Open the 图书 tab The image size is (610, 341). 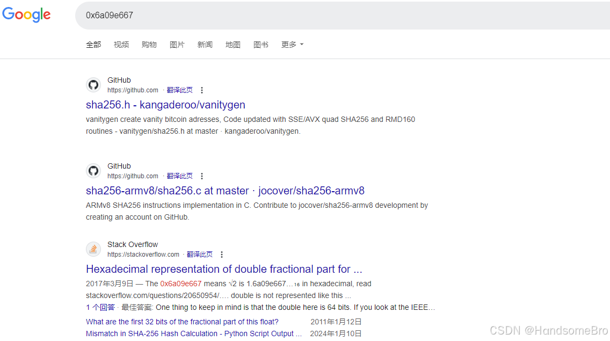[x=260, y=45]
